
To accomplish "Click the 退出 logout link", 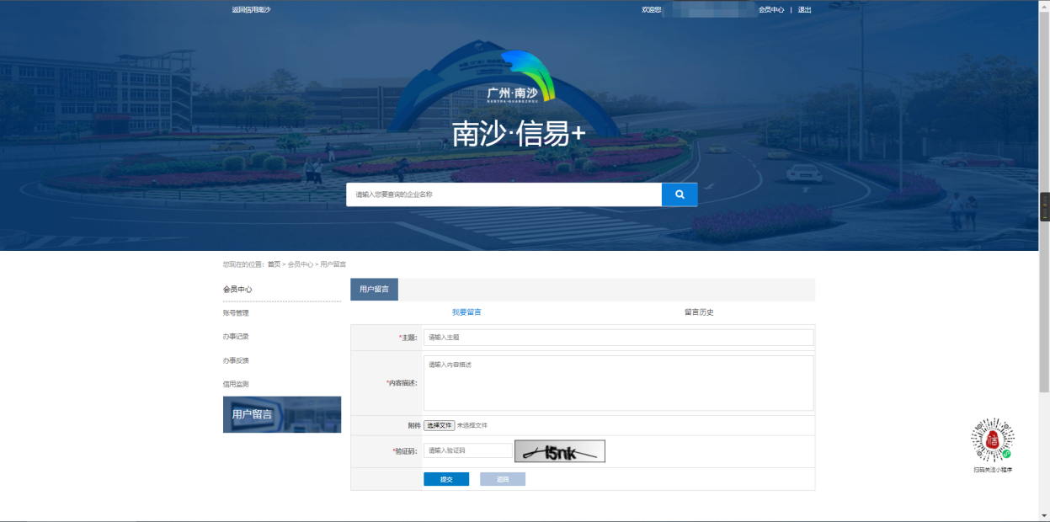I will point(805,10).
